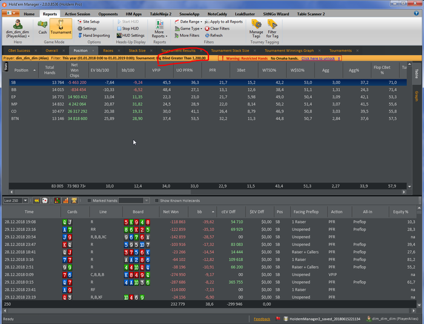Sort by the Position column header

tap(24, 70)
